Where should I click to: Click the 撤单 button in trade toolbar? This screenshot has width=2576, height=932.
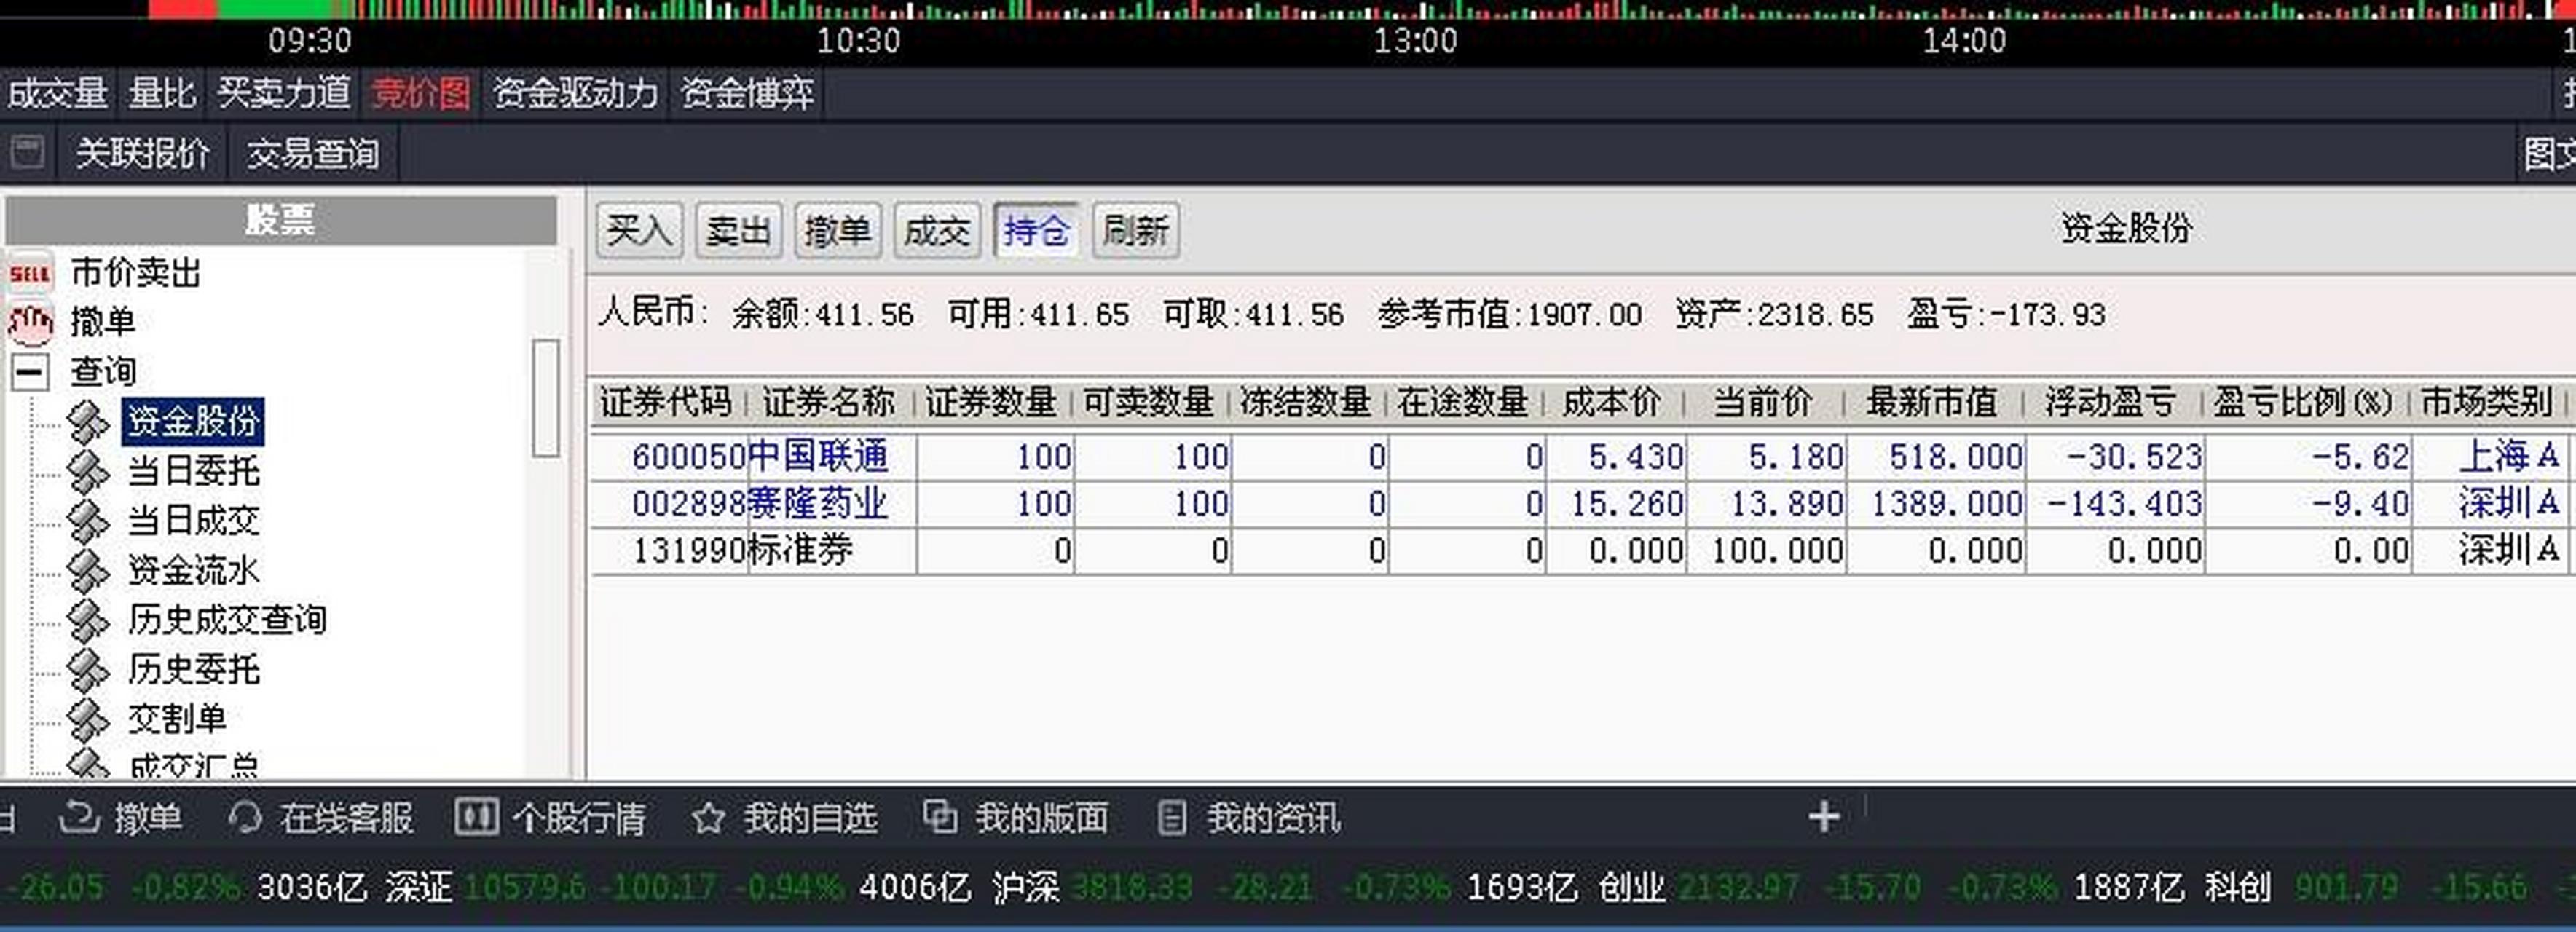point(837,231)
